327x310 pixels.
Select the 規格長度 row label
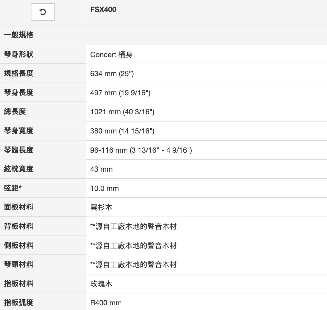coord(19,73)
